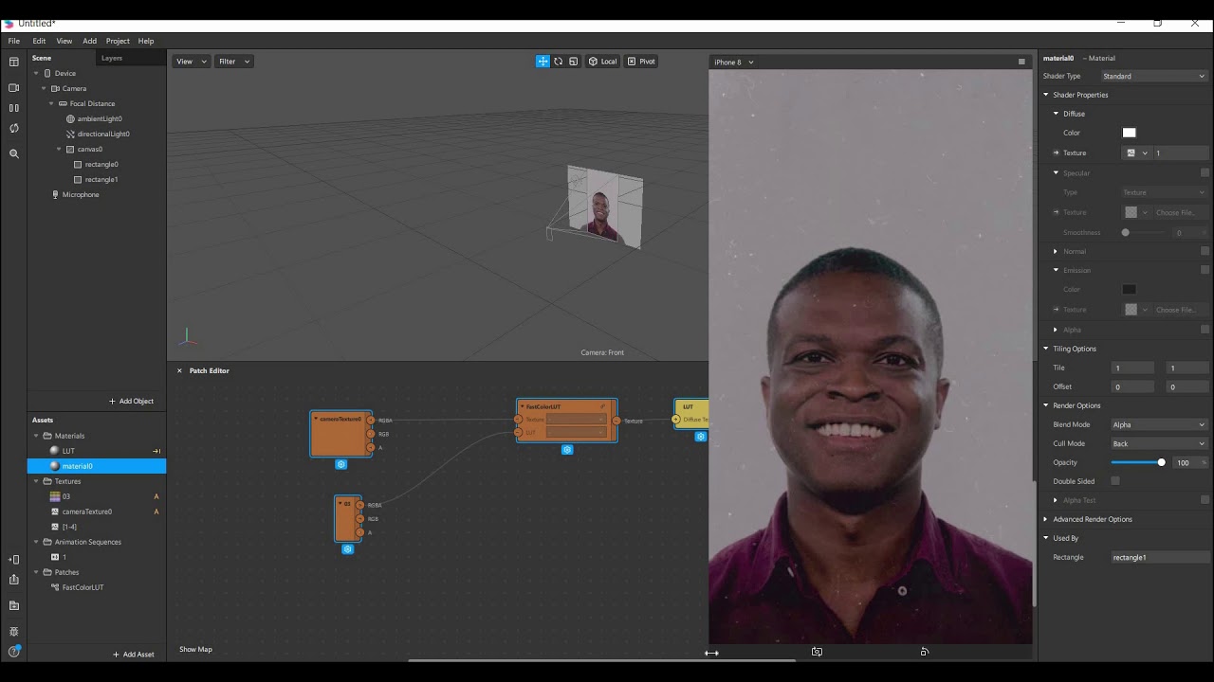This screenshot has height=682, width=1214.
Task: Expand the Advanced Render Options section
Action: click(1046, 519)
